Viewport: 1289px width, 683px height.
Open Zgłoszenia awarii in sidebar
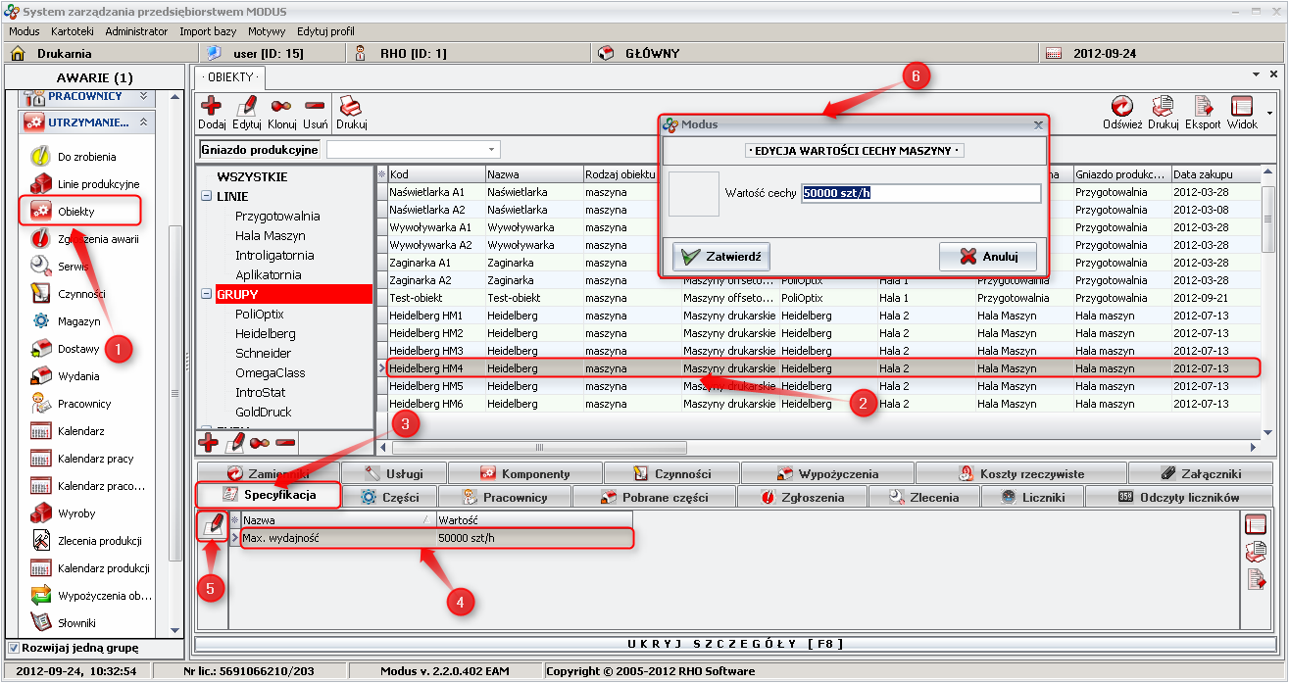(98, 239)
